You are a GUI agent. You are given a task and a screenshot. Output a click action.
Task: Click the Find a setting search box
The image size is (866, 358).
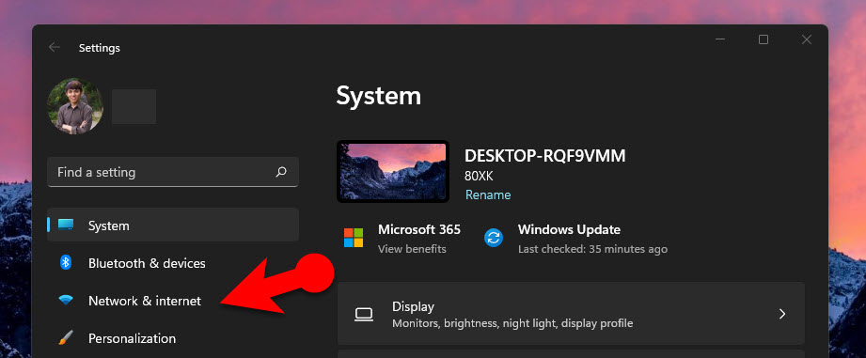pos(173,172)
